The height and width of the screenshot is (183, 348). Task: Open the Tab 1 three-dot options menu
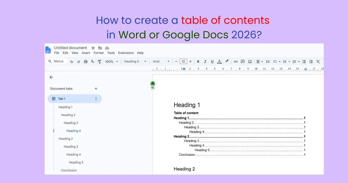coord(96,99)
